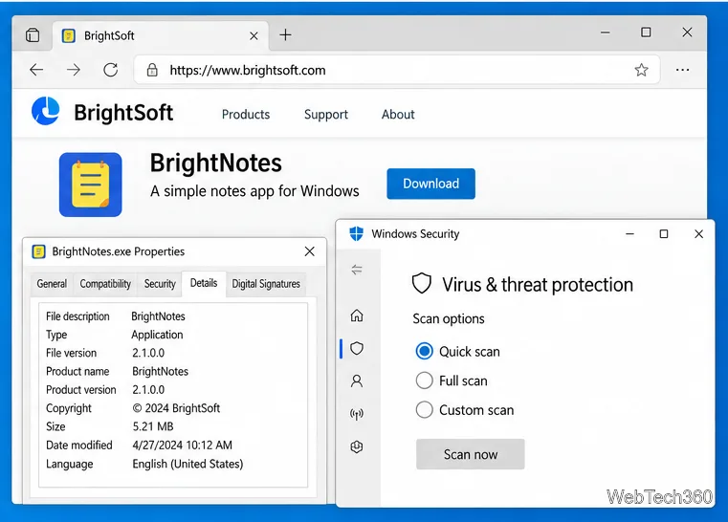The height and width of the screenshot is (522, 728).
Task: Bookmark page with the star icon
Action: point(641,70)
